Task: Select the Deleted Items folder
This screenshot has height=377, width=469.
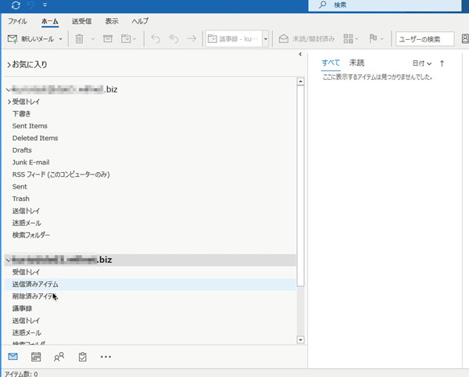Action: pyautogui.click(x=35, y=138)
